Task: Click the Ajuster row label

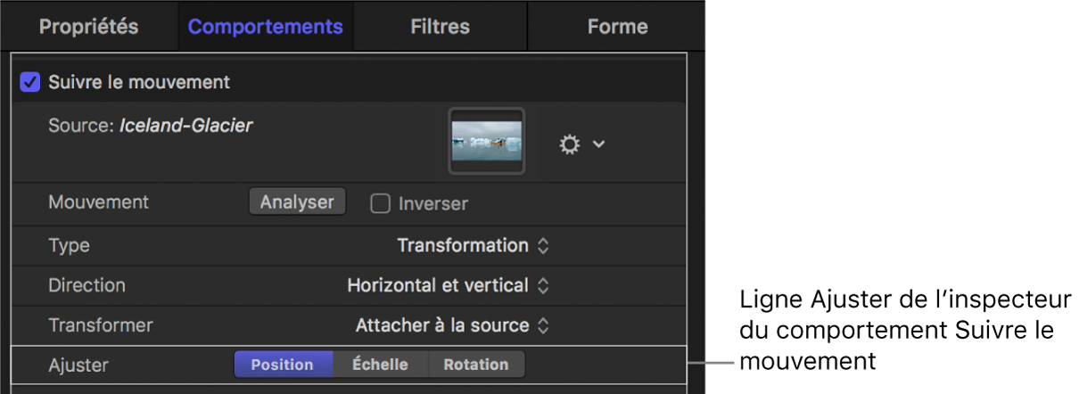Action: [x=78, y=365]
